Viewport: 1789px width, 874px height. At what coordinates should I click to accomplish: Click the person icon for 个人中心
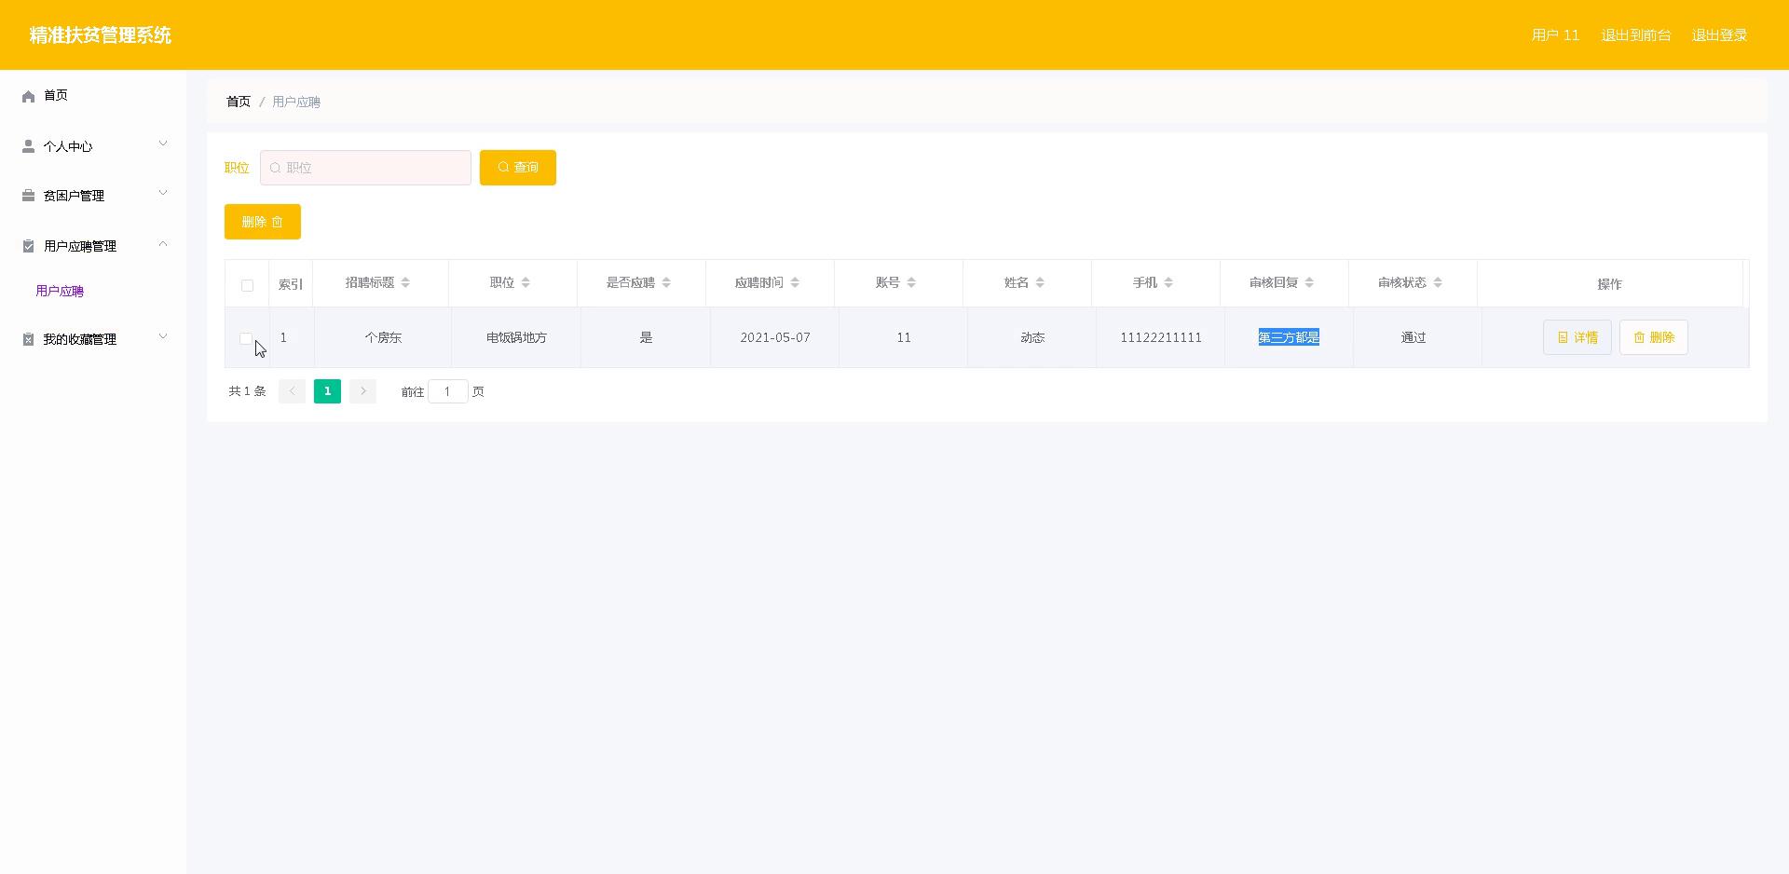click(x=28, y=146)
